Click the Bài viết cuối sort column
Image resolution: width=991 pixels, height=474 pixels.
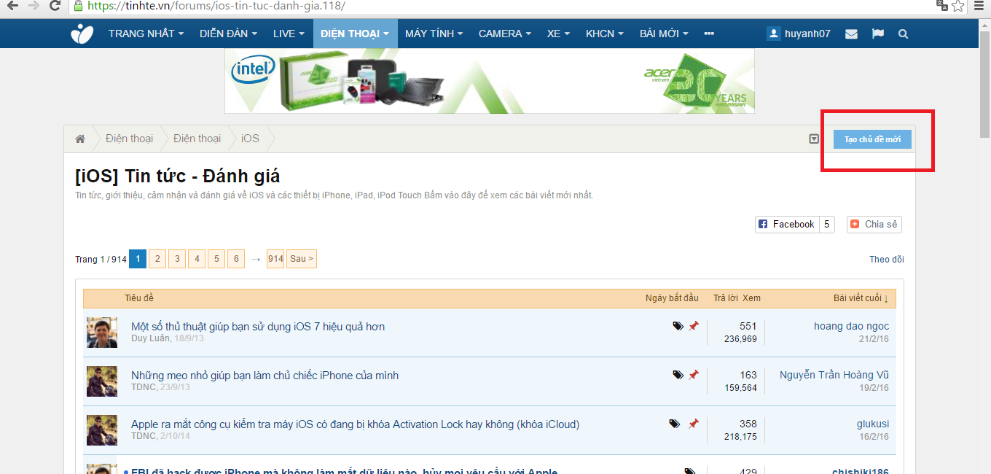[x=861, y=298]
